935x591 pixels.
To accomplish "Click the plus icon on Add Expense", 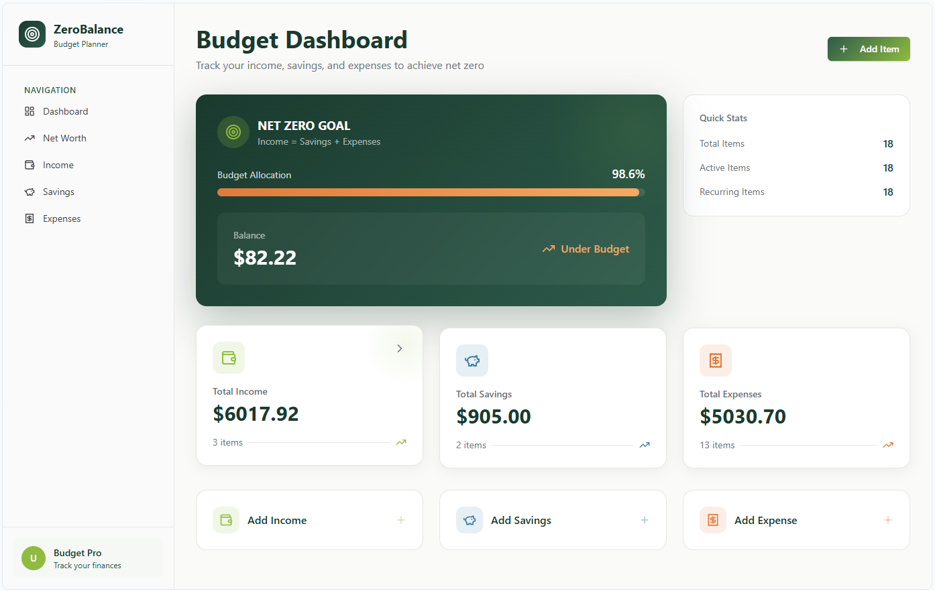I will point(888,520).
